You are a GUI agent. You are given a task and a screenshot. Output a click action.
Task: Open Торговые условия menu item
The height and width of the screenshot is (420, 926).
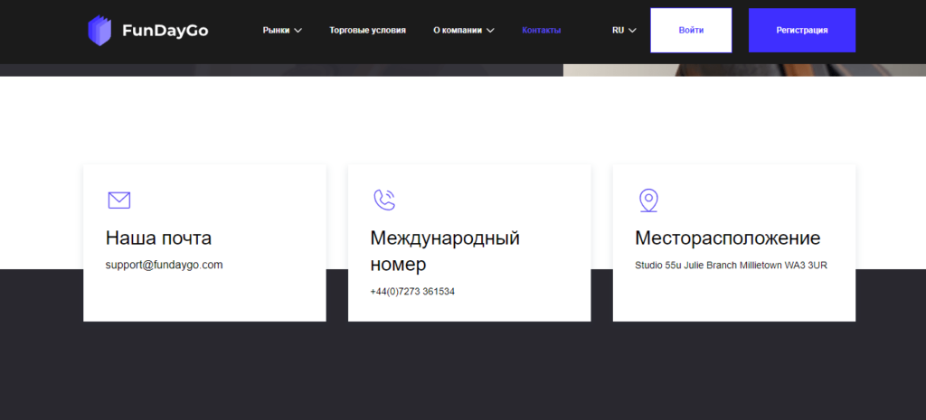(367, 30)
